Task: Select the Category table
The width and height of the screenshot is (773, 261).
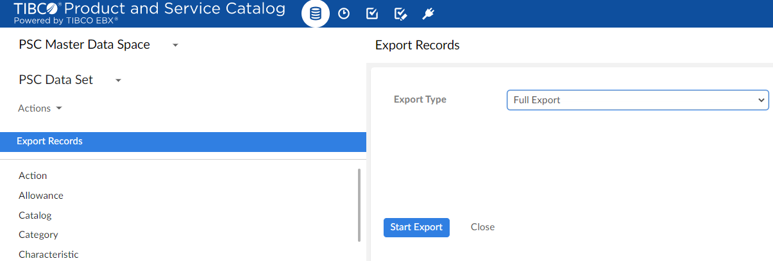Action: [38, 235]
